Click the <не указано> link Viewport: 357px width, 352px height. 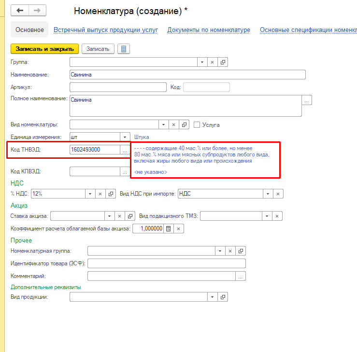pyautogui.click(x=151, y=172)
